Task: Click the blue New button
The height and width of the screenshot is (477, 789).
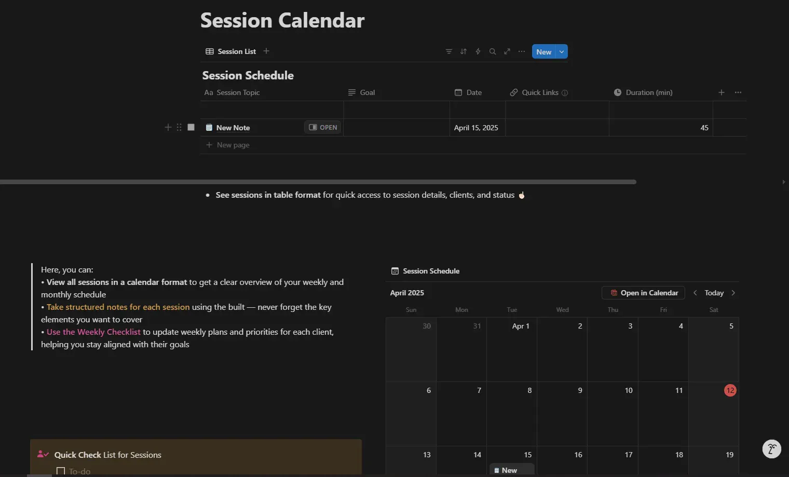Action: point(543,51)
